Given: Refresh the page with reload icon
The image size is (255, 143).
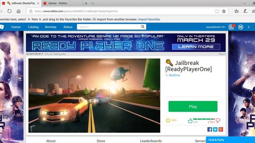Looking at the screenshot, I should click(10, 11).
